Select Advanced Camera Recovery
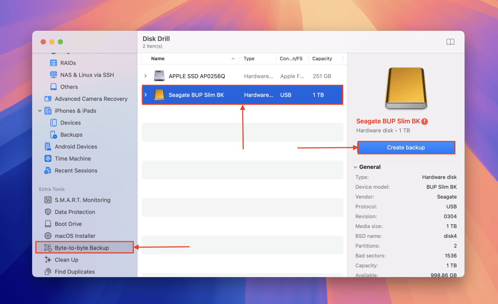Screen dimensions: 498x304 tap(91, 99)
